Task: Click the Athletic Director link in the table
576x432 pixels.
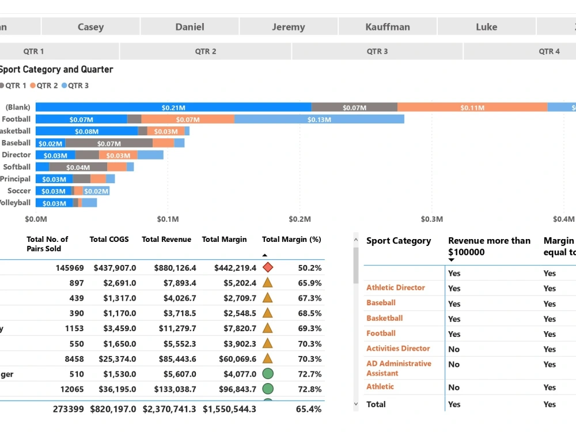Action: (x=396, y=287)
